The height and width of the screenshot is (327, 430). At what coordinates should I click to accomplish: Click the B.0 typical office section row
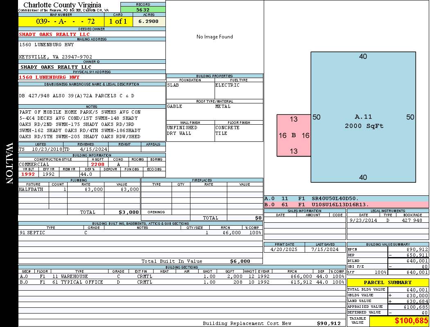tap(180, 282)
